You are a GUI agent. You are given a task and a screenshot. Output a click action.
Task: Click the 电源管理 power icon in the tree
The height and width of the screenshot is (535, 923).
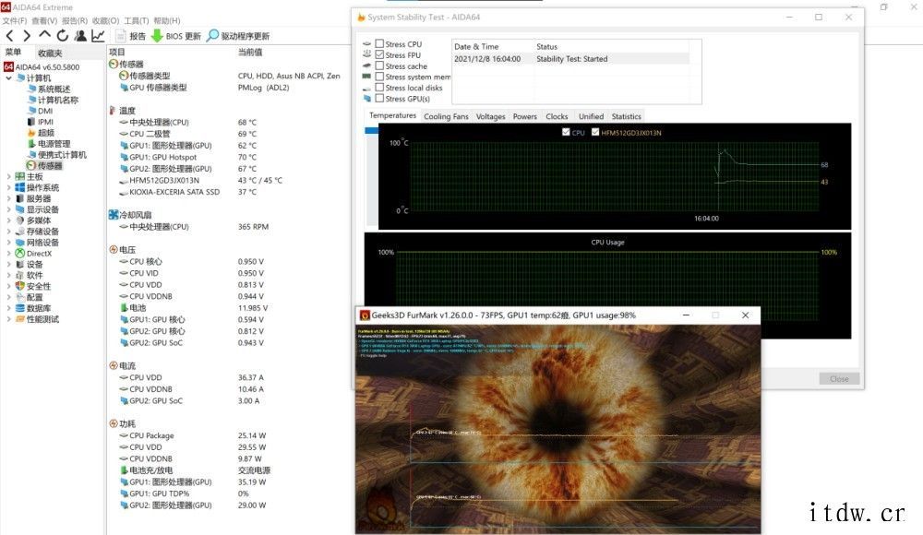pyautogui.click(x=31, y=144)
